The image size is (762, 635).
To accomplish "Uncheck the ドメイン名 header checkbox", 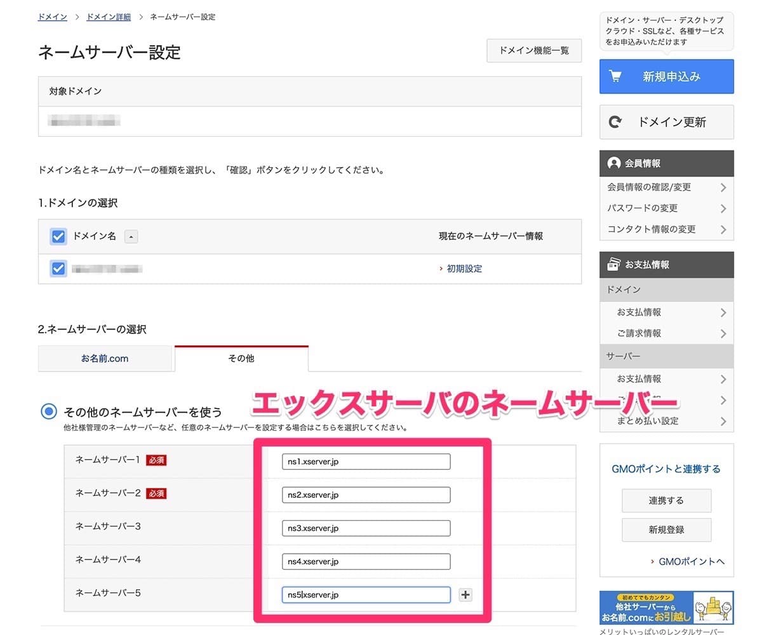I will [x=58, y=236].
